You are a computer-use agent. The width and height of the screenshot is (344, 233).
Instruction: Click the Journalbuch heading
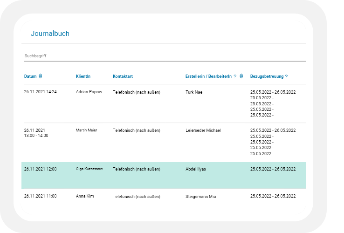[x=50, y=34]
